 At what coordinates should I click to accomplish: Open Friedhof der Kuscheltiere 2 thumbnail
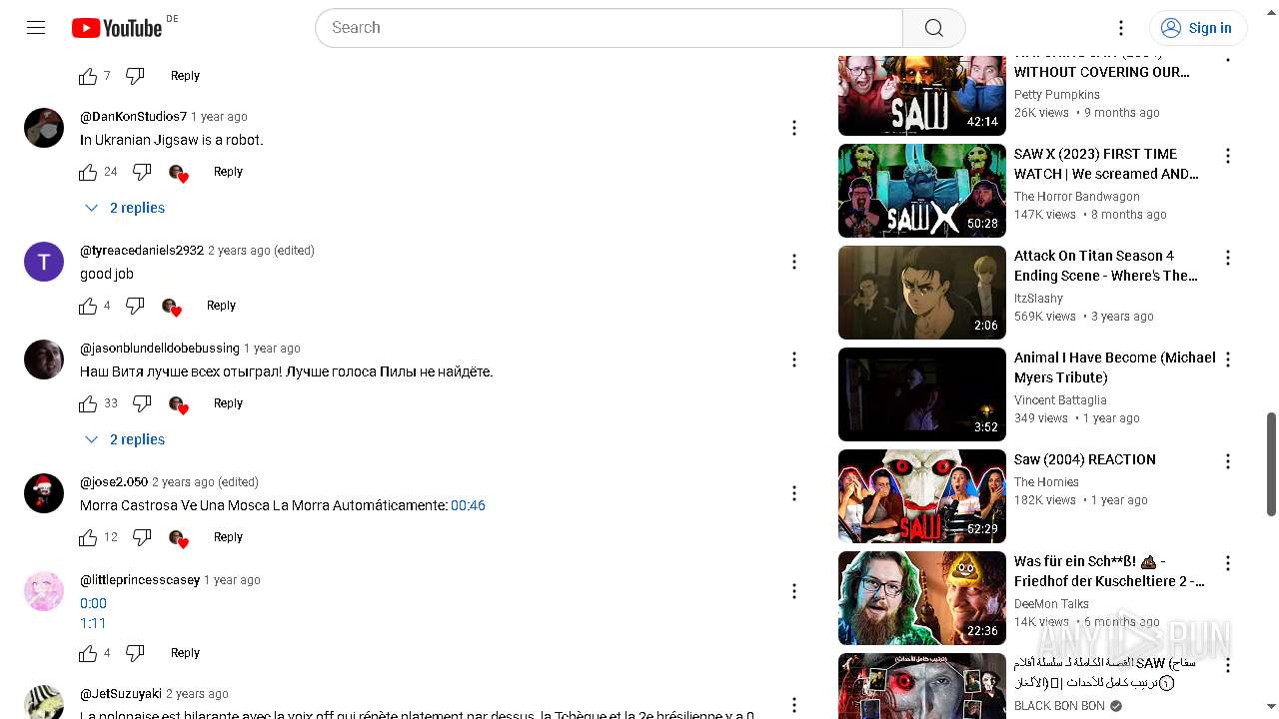point(922,598)
